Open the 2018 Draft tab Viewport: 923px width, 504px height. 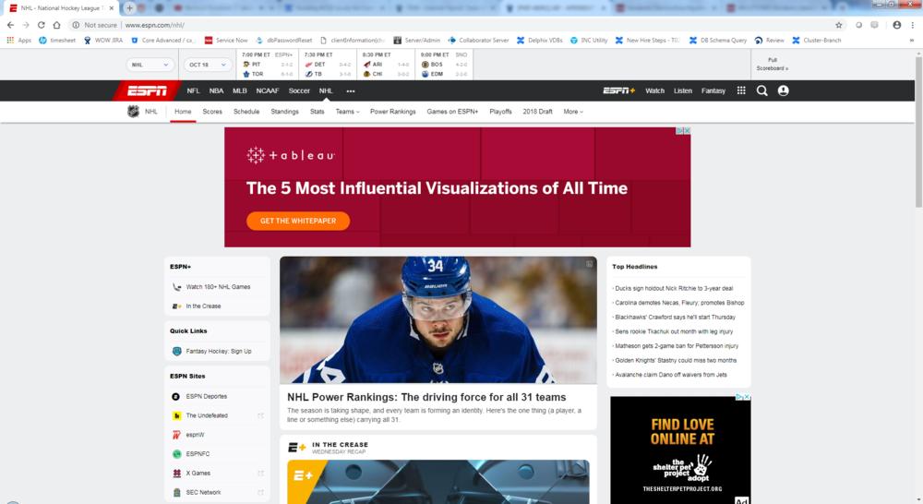click(537, 112)
